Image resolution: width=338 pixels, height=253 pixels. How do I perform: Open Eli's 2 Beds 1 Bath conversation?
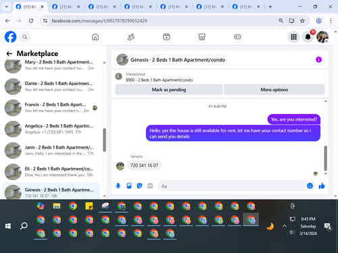[51, 171]
